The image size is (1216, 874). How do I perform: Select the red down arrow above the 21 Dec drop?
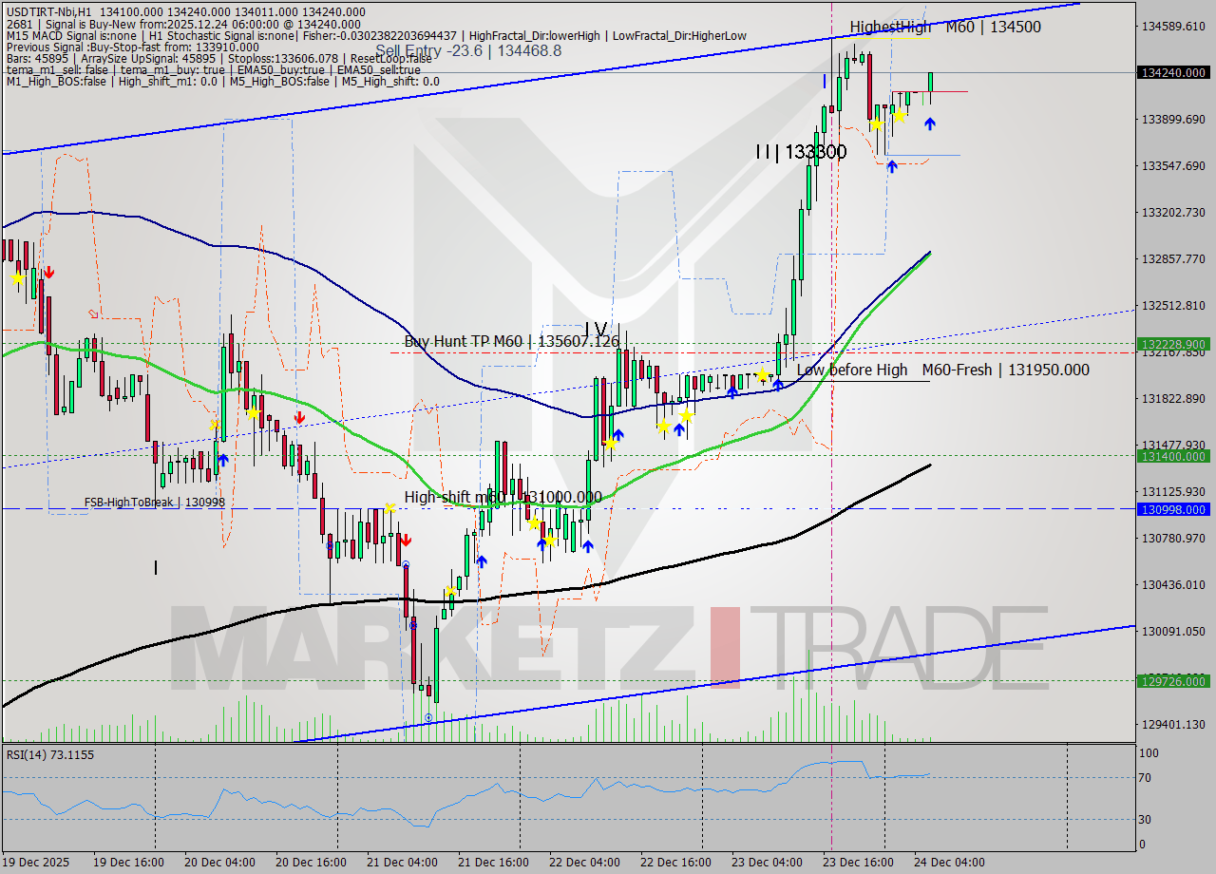point(406,541)
